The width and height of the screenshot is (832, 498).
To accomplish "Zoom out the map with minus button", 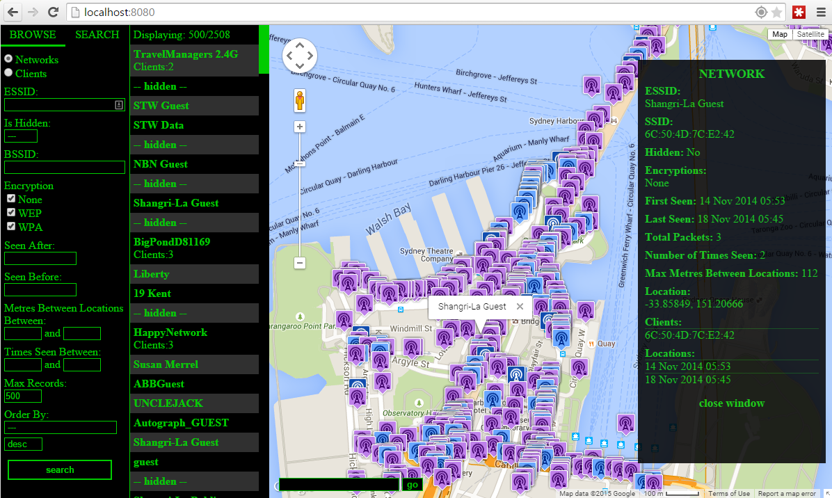I will (300, 262).
